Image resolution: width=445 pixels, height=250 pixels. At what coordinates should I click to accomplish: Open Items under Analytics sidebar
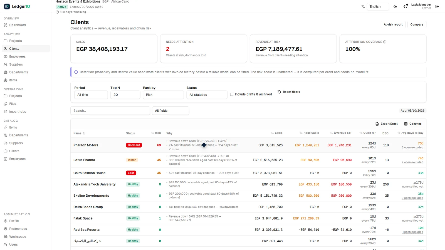coord(26,80)
